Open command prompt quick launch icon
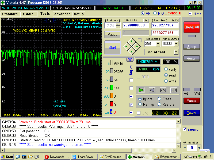214x160 pixels. pyautogui.click(x=24, y=157)
